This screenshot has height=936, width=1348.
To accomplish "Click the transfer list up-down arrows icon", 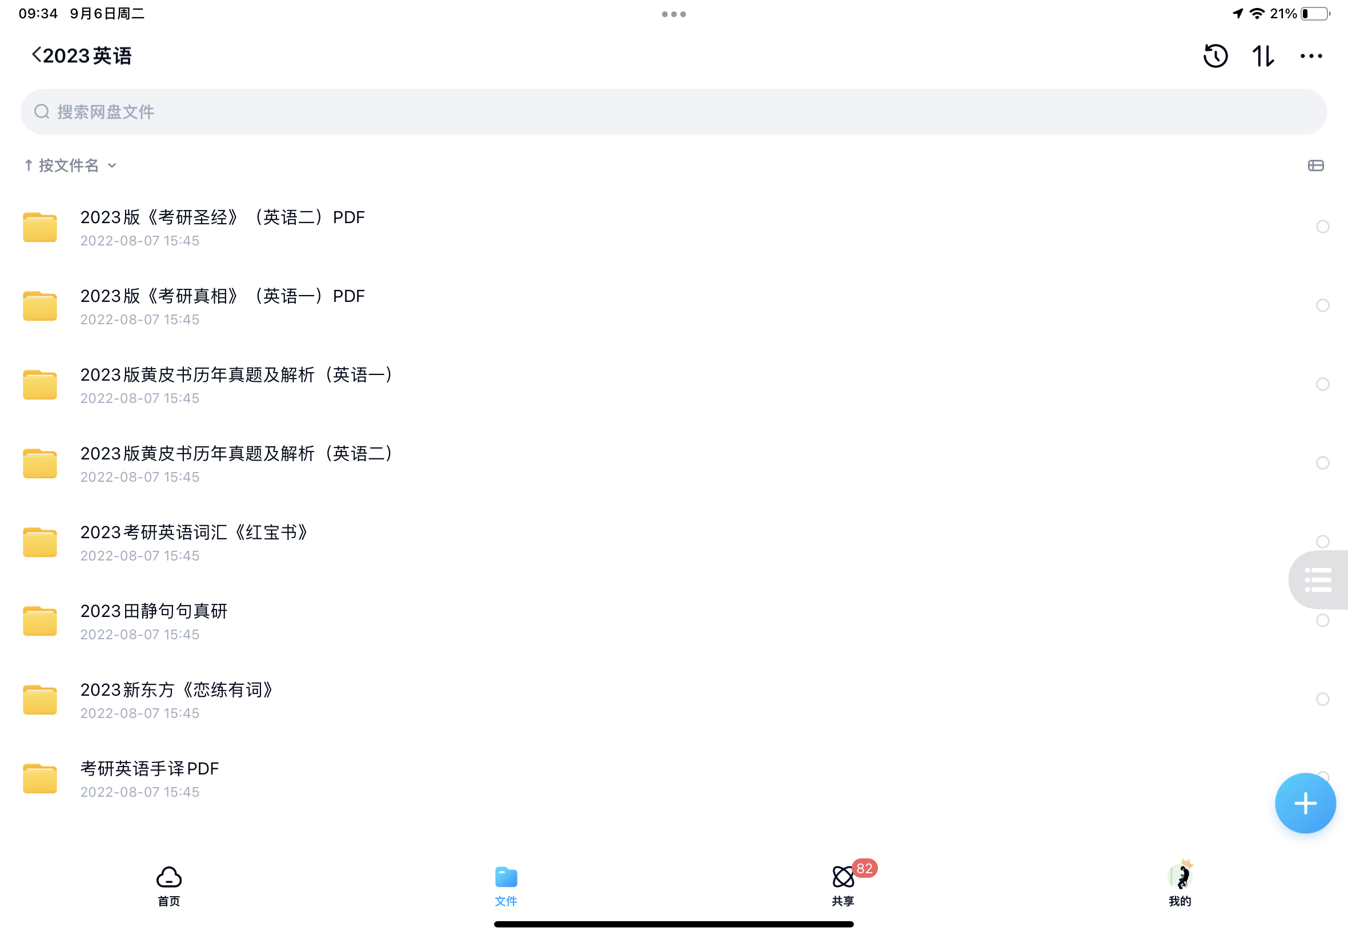I will pos(1263,57).
